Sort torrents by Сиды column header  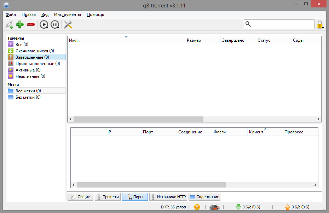pos(306,40)
